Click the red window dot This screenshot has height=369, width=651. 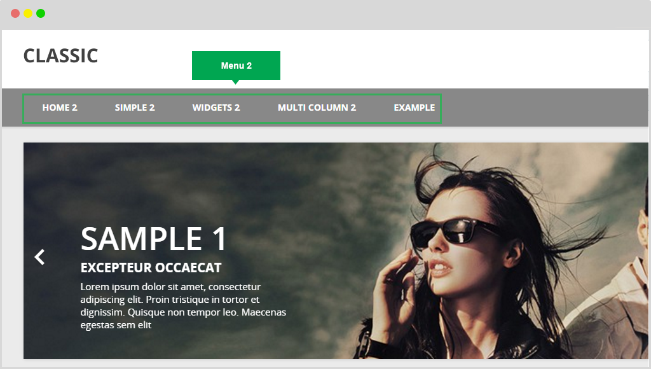pos(15,13)
